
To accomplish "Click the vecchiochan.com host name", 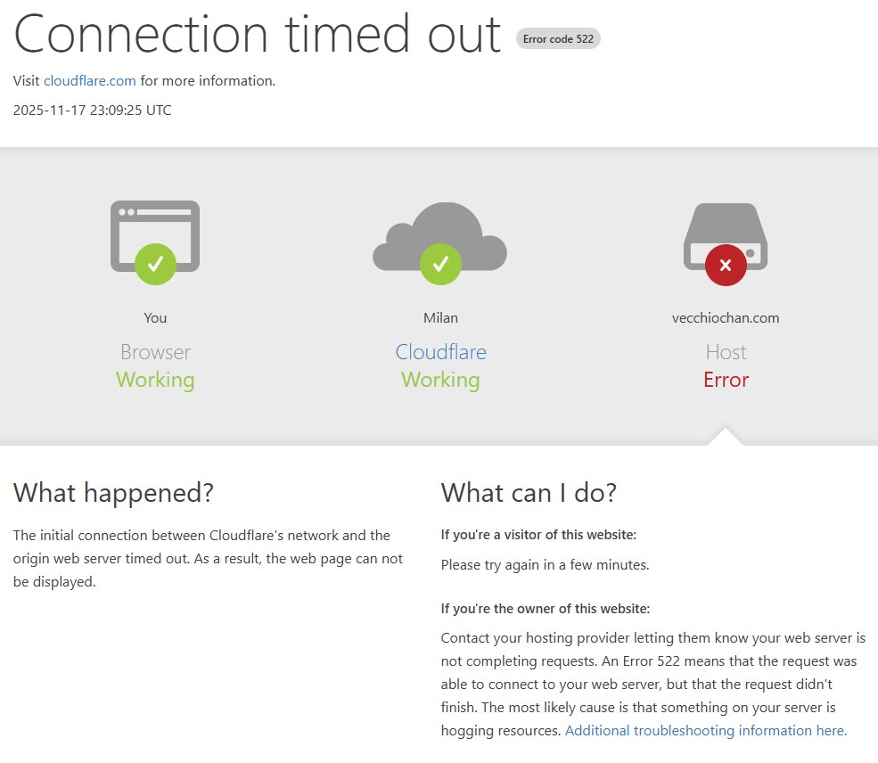I will (x=726, y=318).
